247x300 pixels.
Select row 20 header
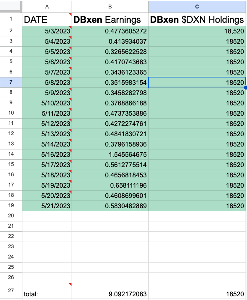pos(11,216)
